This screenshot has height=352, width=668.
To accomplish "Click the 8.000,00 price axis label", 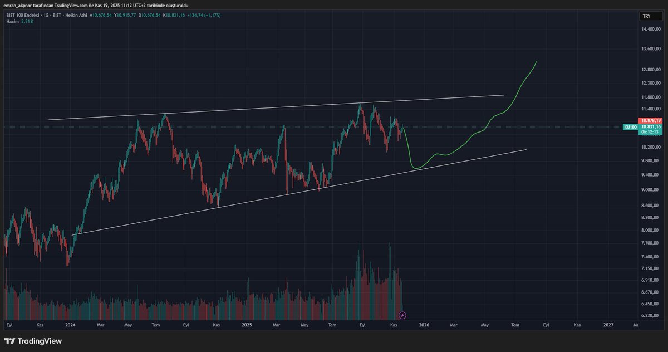I will [650, 230].
